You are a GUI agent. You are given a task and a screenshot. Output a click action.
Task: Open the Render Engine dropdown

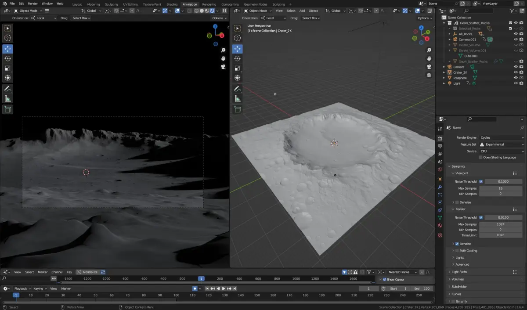pyautogui.click(x=502, y=137)
